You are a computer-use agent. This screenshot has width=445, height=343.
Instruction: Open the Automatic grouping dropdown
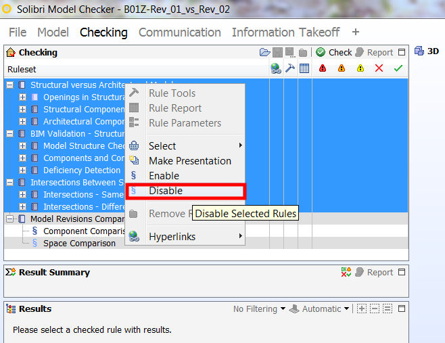[319, 309]
